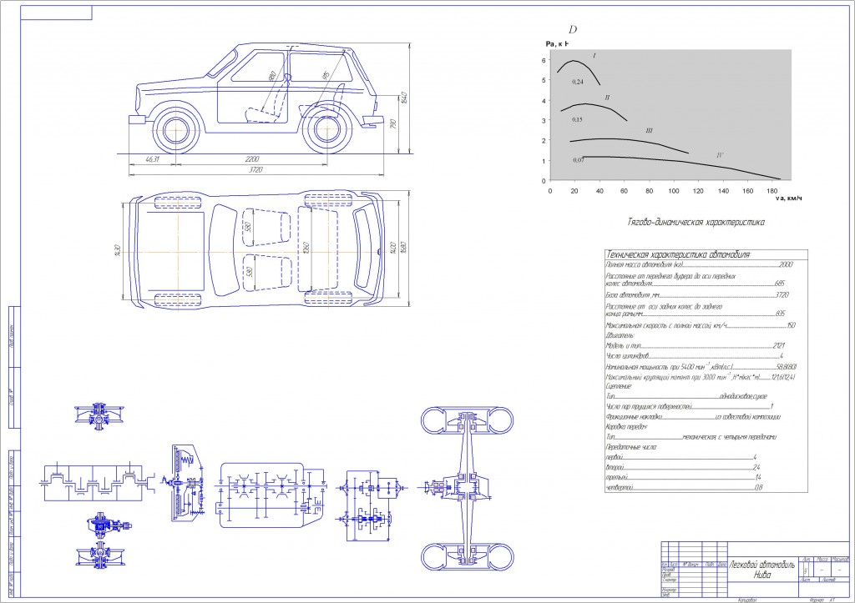Viewport: 855px width, 603px height.
Task: Click the curve label 'IV' on the chart
Action: point(720,155)
